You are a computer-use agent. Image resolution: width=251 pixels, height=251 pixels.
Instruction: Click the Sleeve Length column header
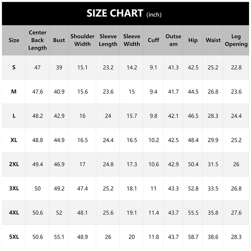108,40
